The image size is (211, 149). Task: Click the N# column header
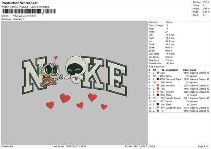pyautogui.click(x=154, y=70)
